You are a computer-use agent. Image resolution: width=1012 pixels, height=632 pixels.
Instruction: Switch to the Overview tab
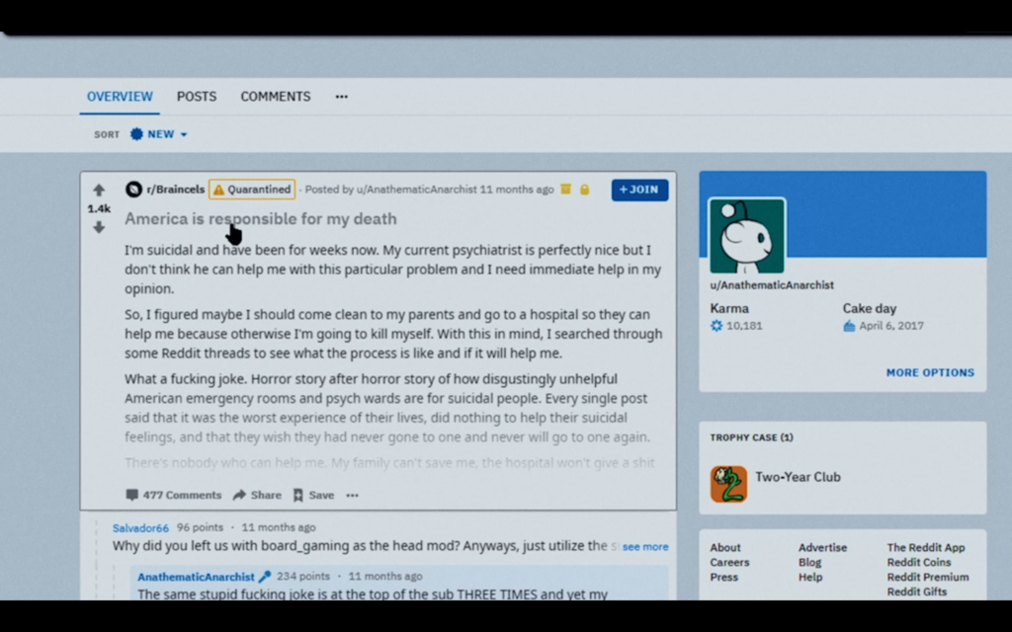[120, 96]
